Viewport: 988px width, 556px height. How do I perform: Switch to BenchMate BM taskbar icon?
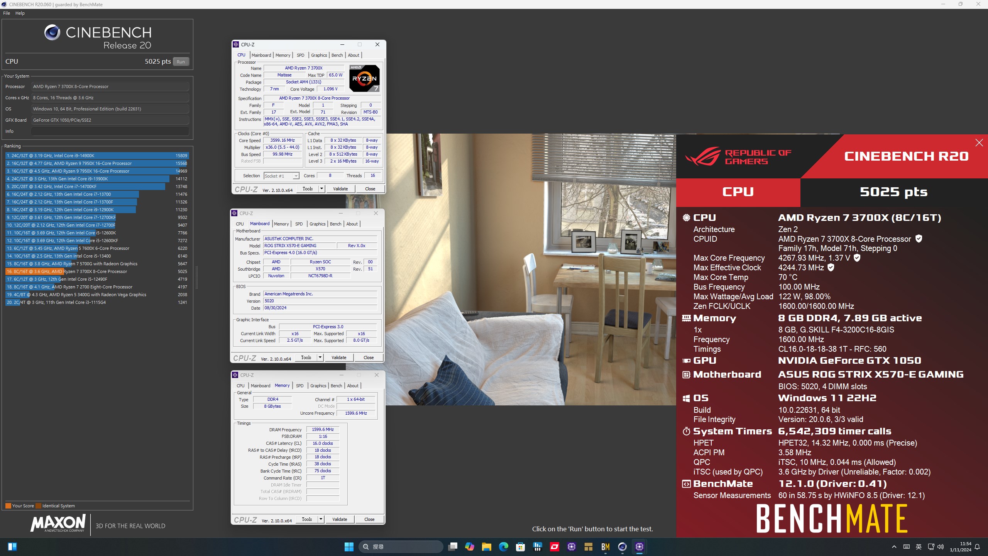pos(605,547)
